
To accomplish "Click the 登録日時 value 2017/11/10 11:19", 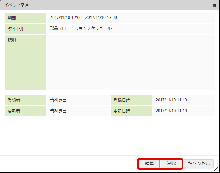I will (171, 100).
